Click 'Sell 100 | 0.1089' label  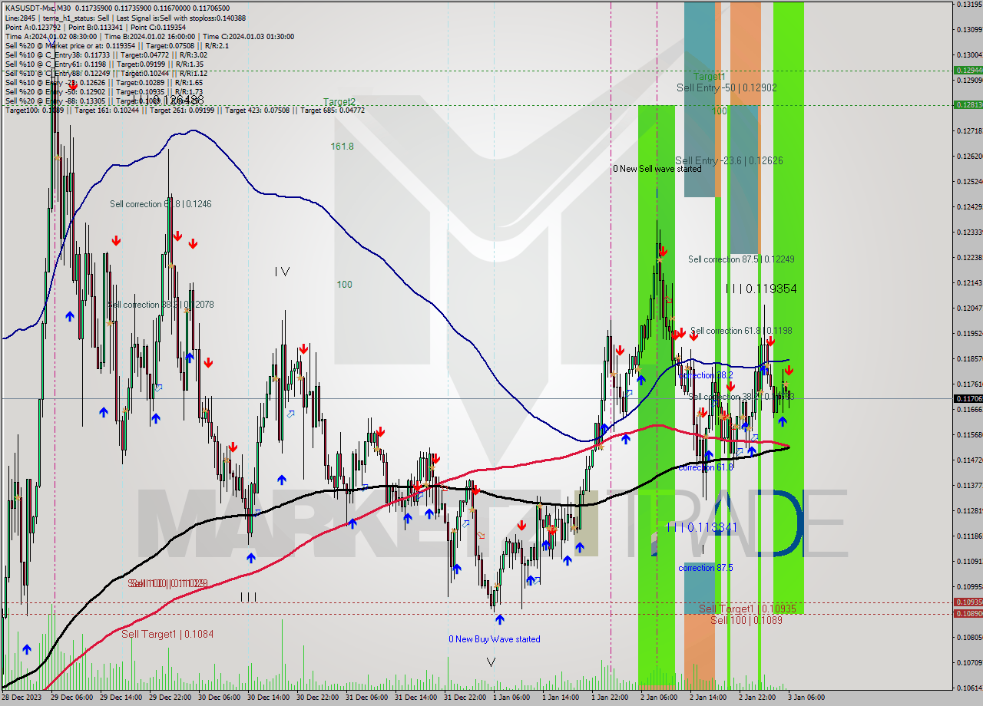pos(746,620)
